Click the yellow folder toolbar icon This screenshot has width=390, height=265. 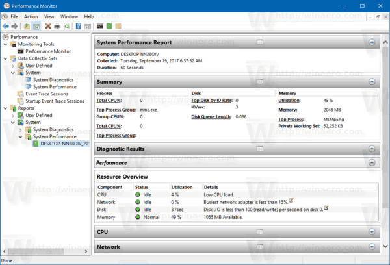click(x=118, y=26)
